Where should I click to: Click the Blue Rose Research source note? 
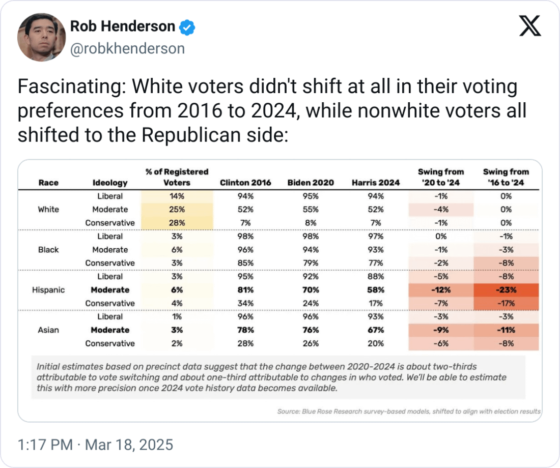pos(409,411)
